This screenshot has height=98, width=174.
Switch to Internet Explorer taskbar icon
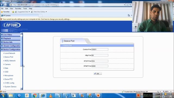click(43, 96)
